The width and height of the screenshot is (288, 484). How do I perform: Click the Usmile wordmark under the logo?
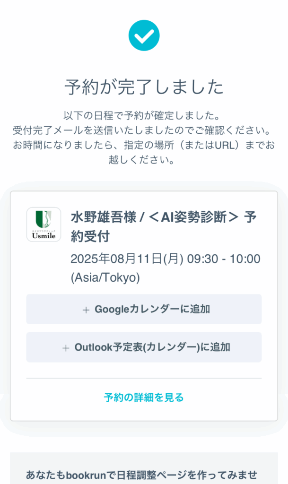[44, 235]
